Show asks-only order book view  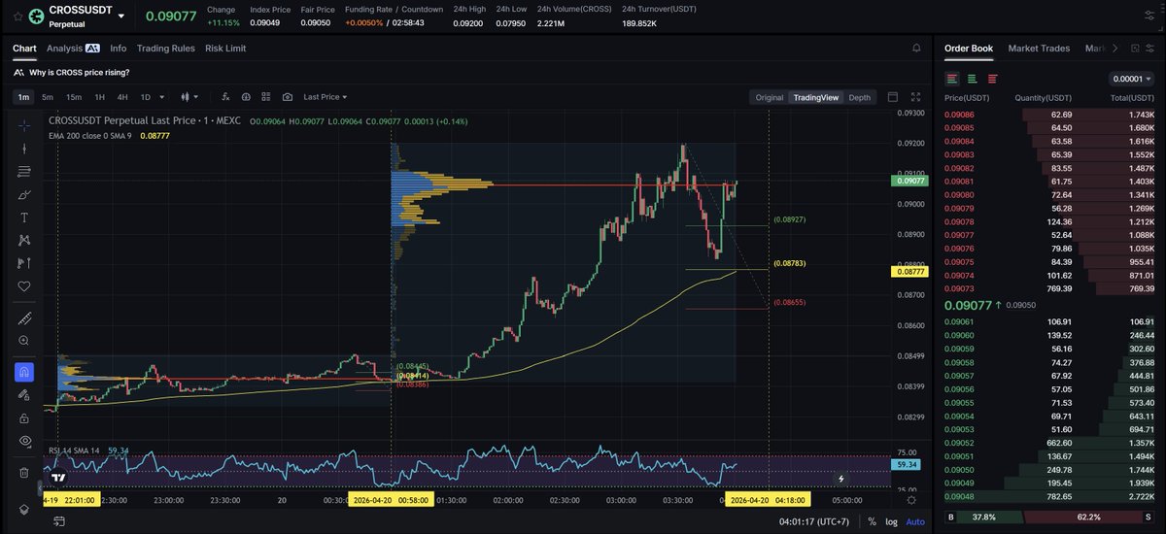[x=992, y=79]
